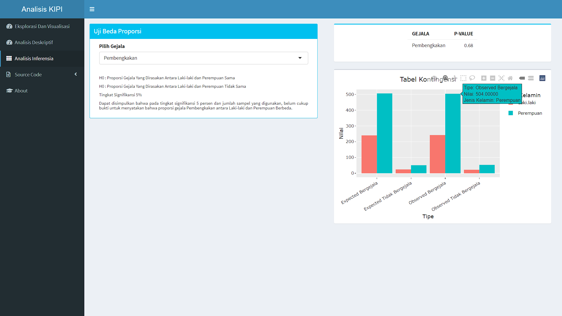Reset chart axes with home icon

coord(510,78)
